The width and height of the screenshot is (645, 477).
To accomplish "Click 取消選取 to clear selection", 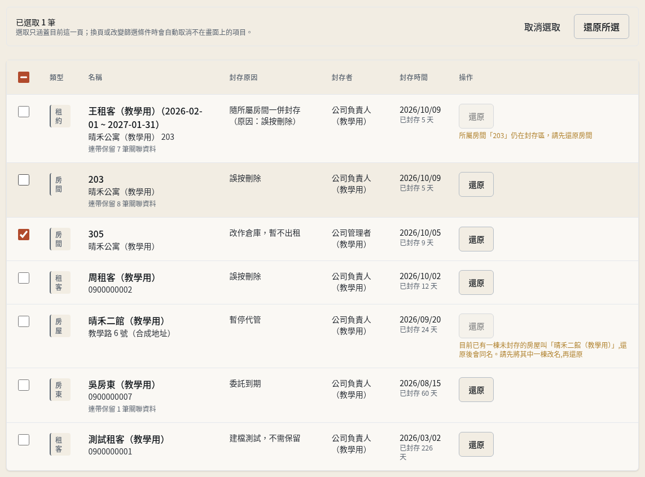I will 542,27.
